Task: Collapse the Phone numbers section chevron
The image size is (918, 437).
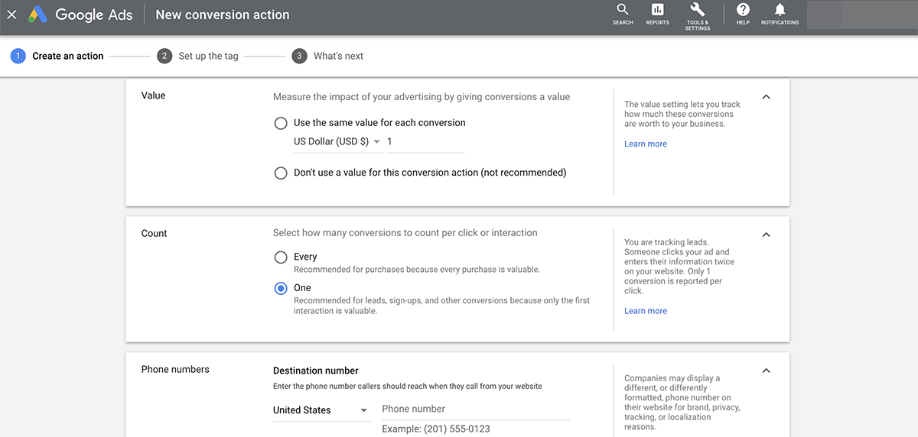Action: click(x=766, y=371)
